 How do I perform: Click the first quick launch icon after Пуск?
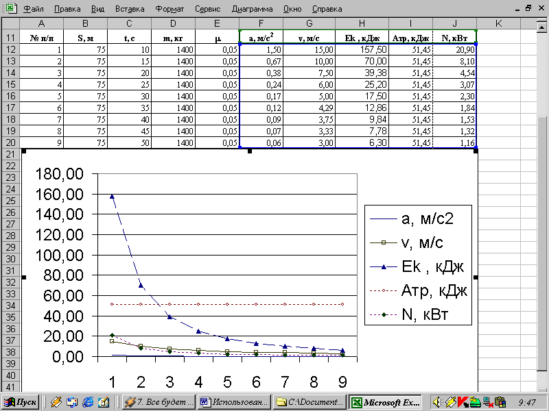pyautogui.click(x=56, y=402)
